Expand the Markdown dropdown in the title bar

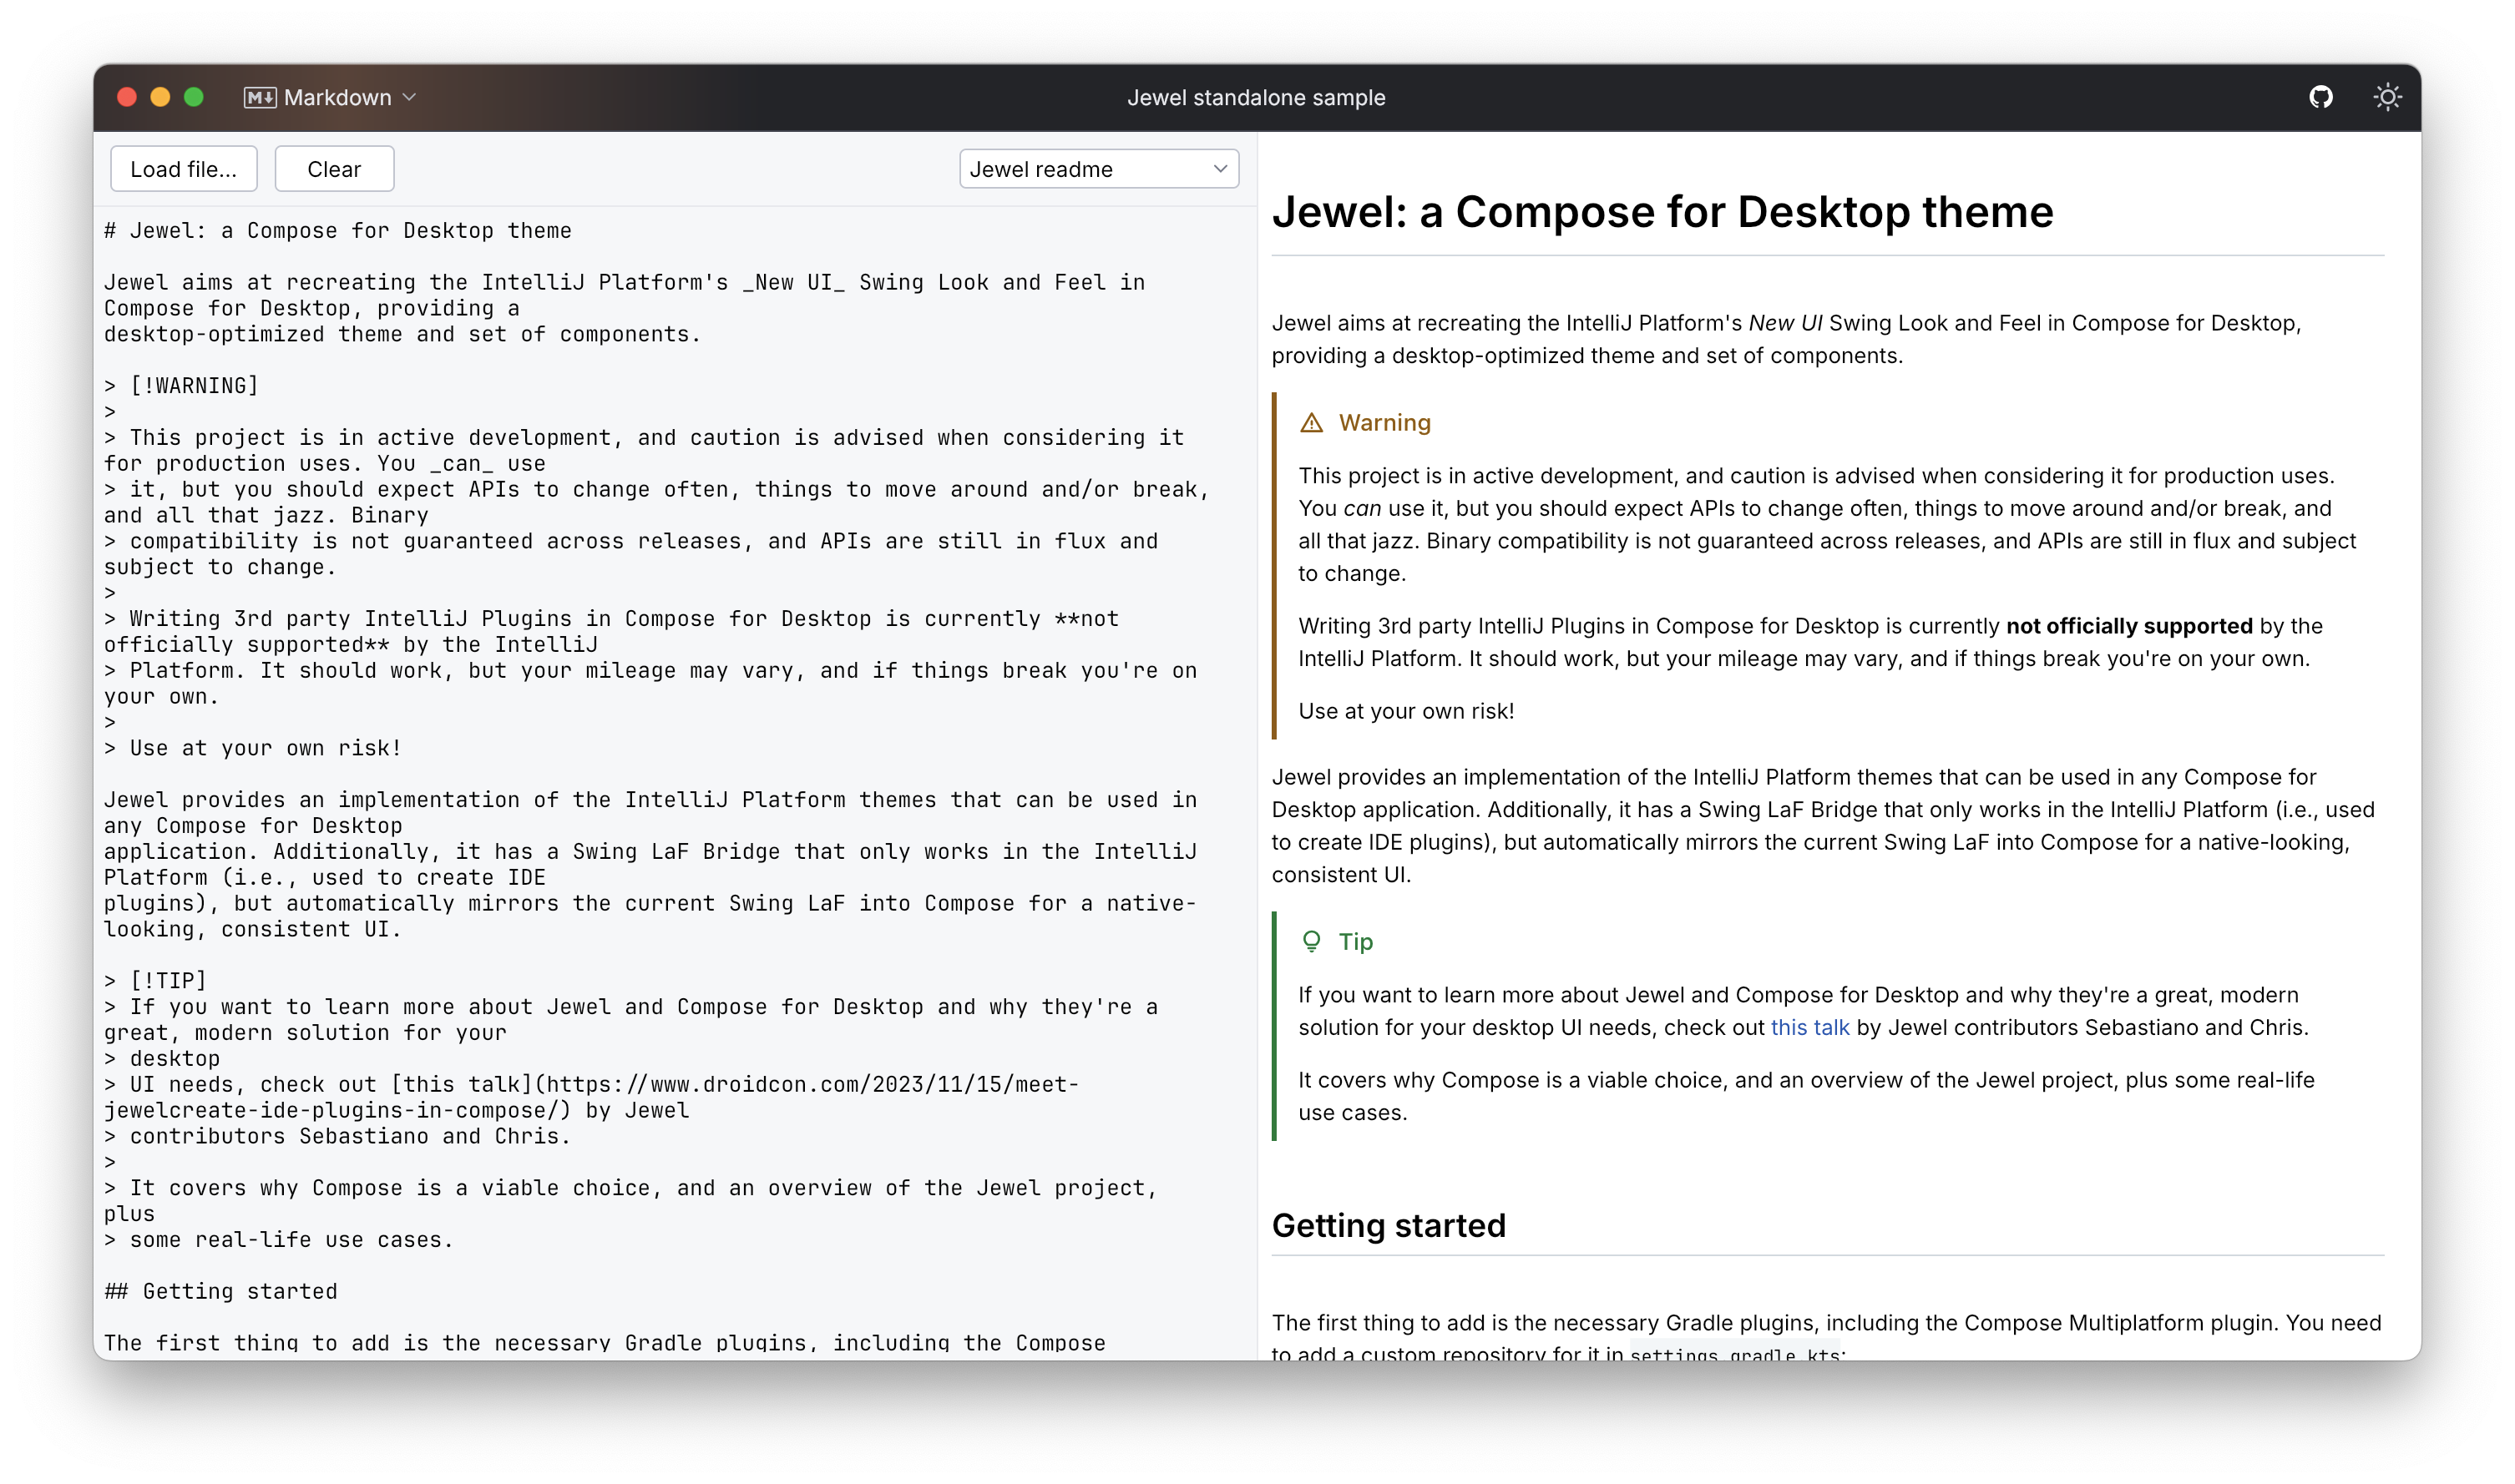(409, 98)
